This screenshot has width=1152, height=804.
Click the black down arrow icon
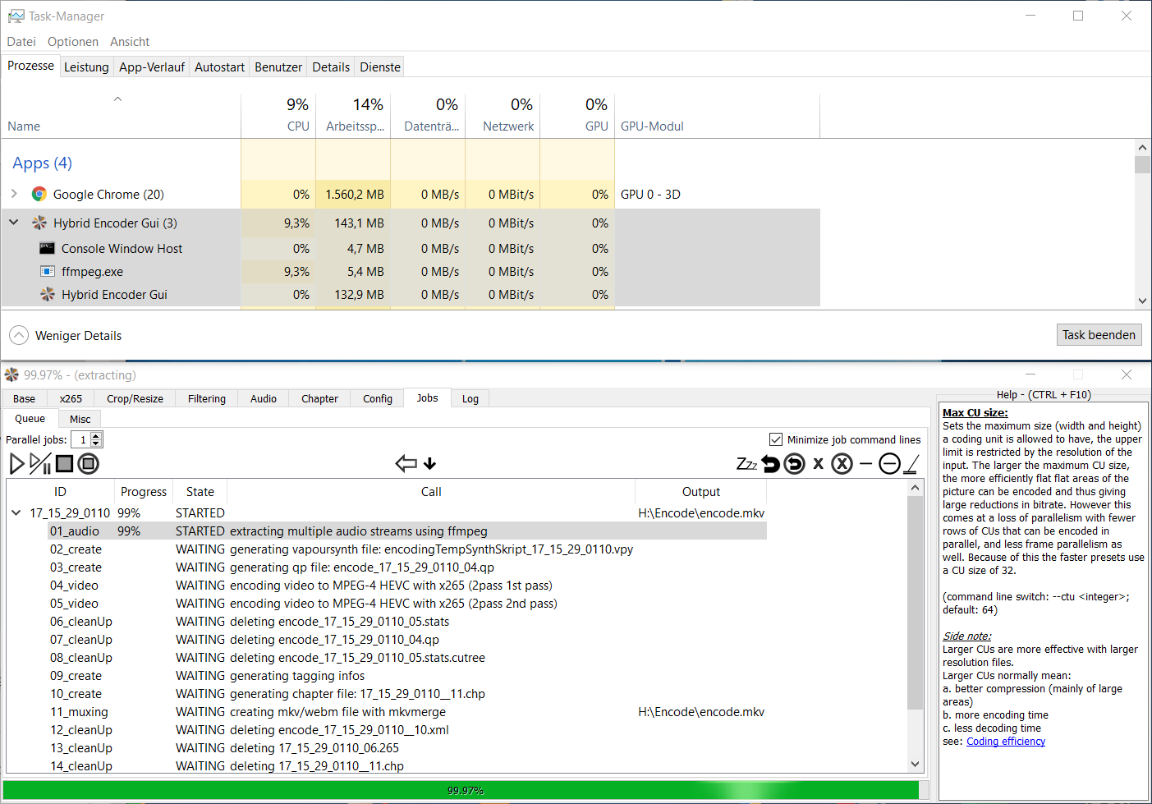(429, 464)
